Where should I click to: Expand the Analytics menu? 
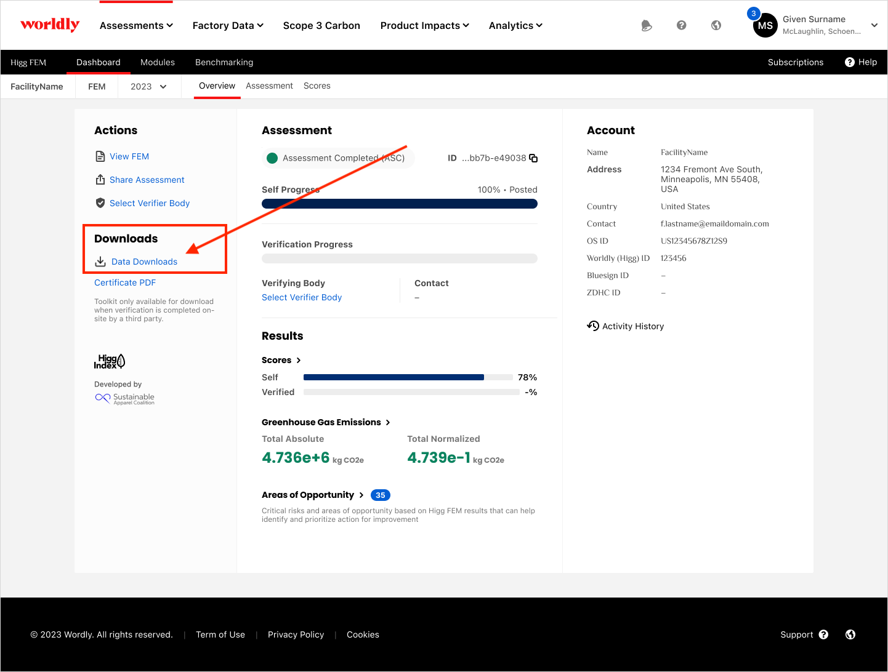[x=515, y=25]
